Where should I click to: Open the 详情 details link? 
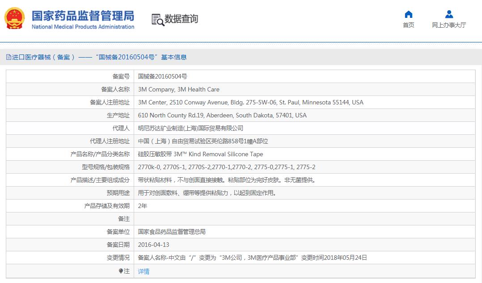pos(144,271)
